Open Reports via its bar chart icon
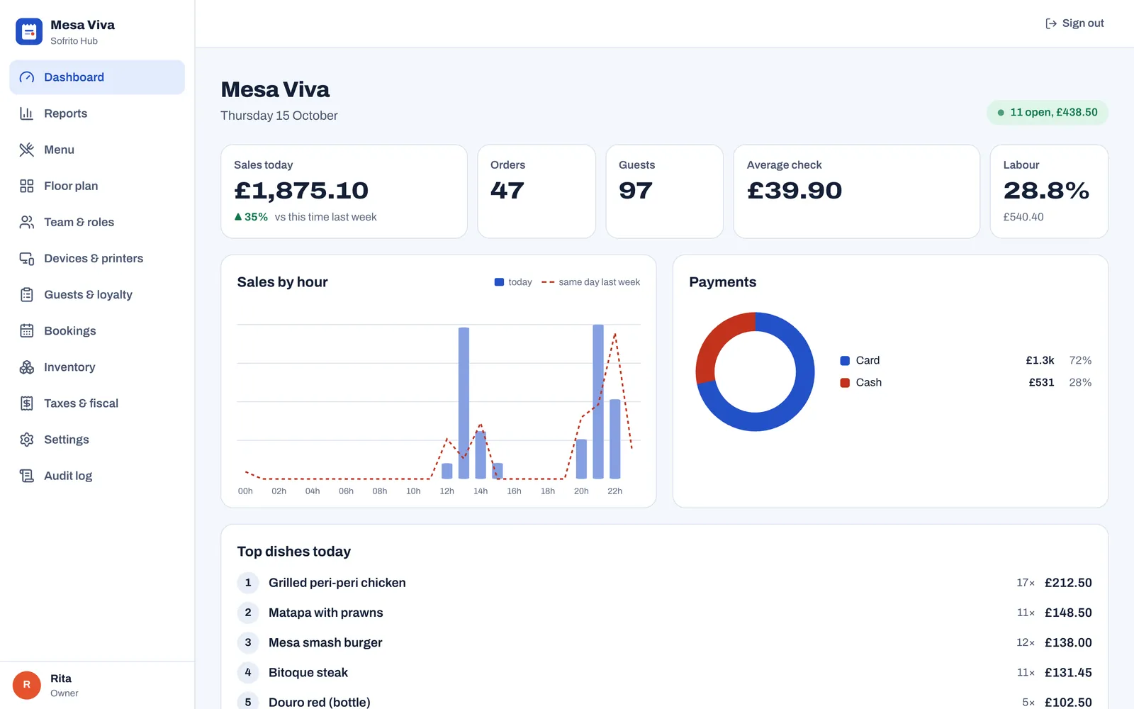The image size is (1134, 709). (x=27, y=113)
